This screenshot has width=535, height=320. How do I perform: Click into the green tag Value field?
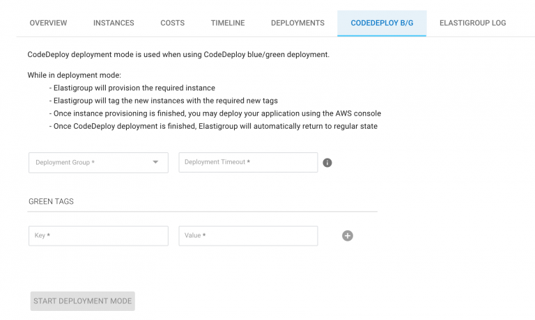248,236
